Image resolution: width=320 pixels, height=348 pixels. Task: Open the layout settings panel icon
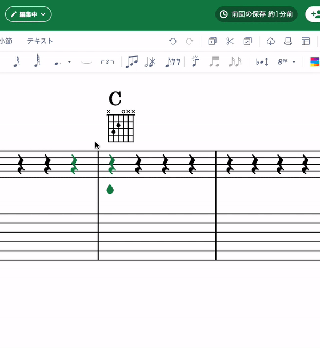[306, 41]
